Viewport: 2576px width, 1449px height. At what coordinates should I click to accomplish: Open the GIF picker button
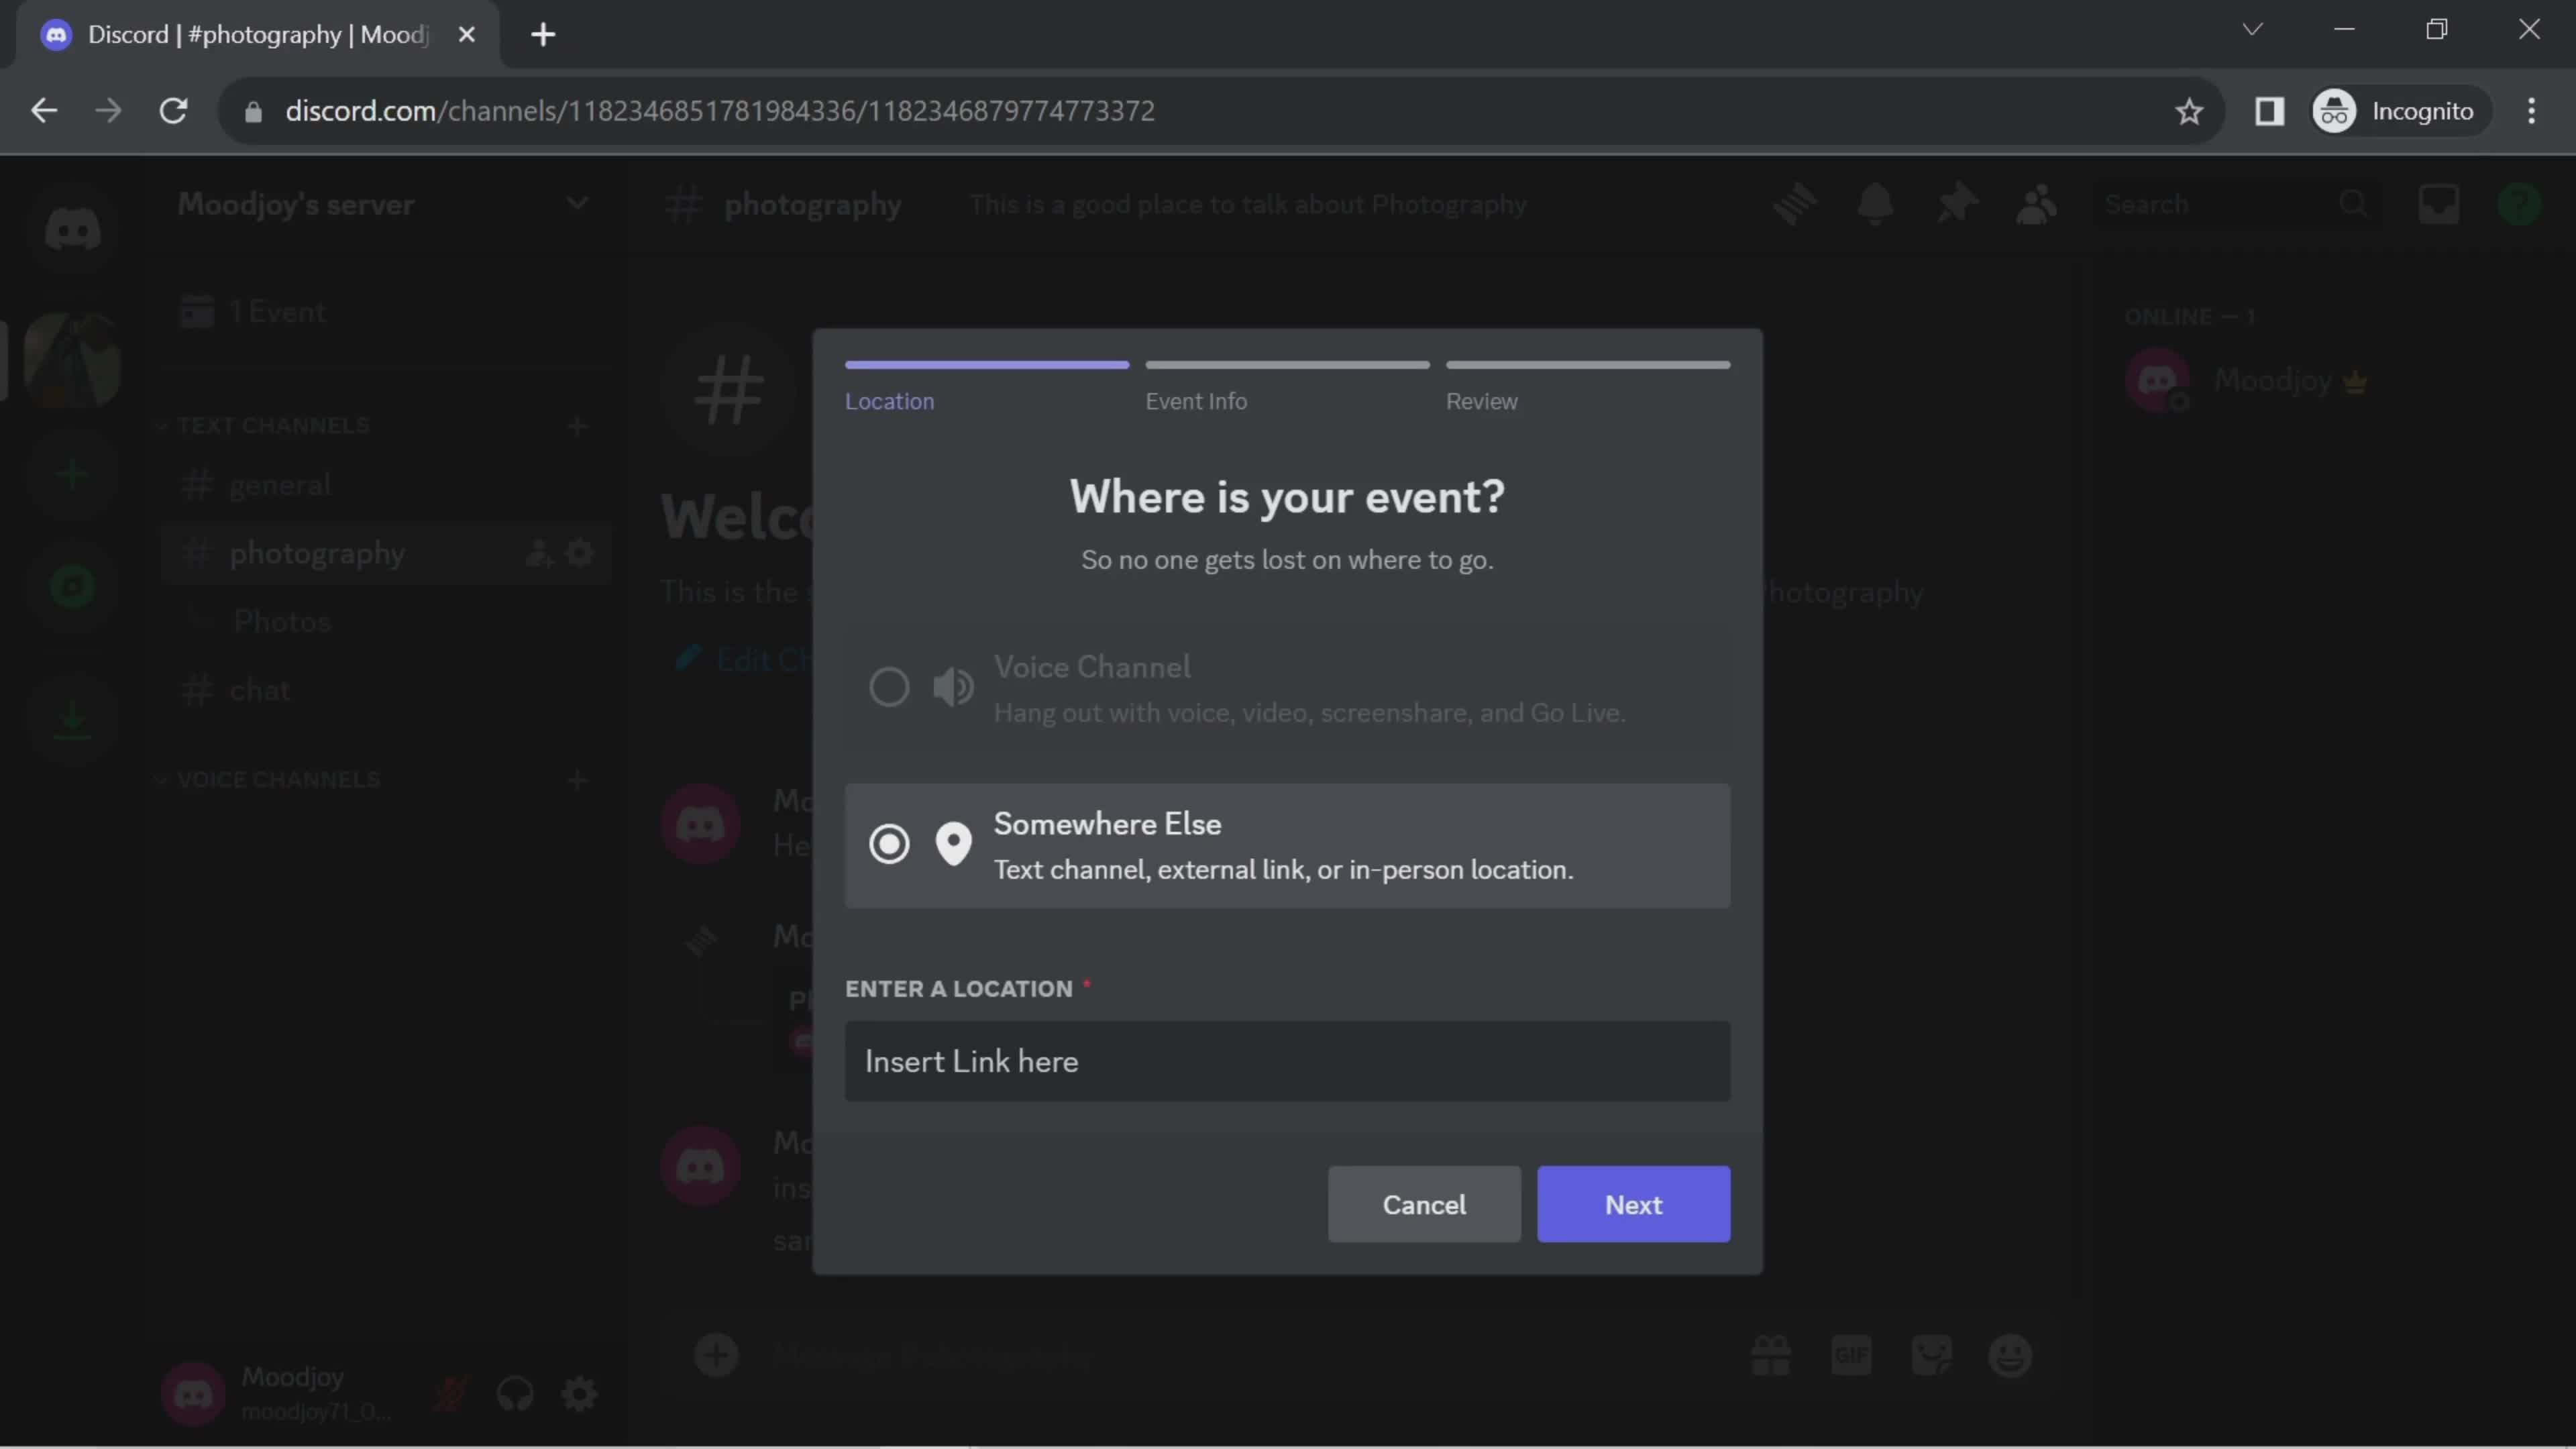tap(1851, 1356)
